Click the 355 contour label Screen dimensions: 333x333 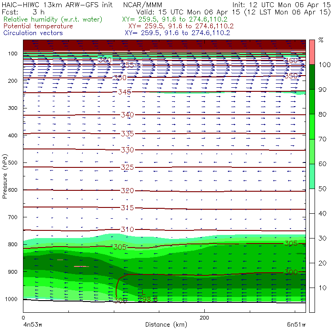127,65
